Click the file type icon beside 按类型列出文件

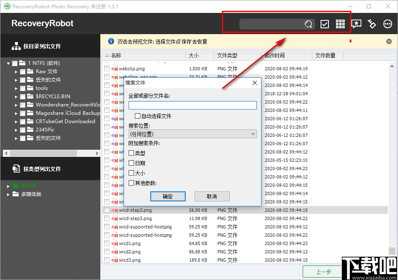click(16, 168)
